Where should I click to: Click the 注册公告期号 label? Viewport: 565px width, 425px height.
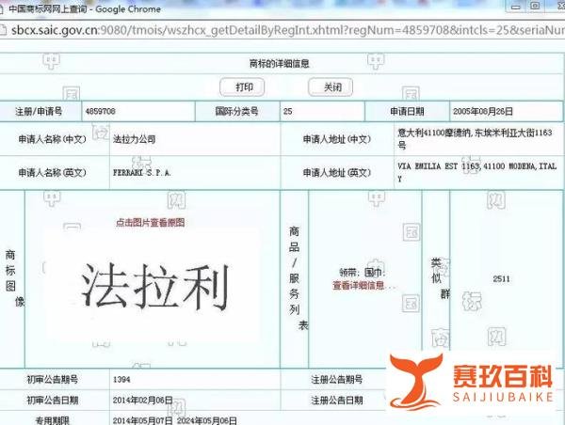[337, 379]
